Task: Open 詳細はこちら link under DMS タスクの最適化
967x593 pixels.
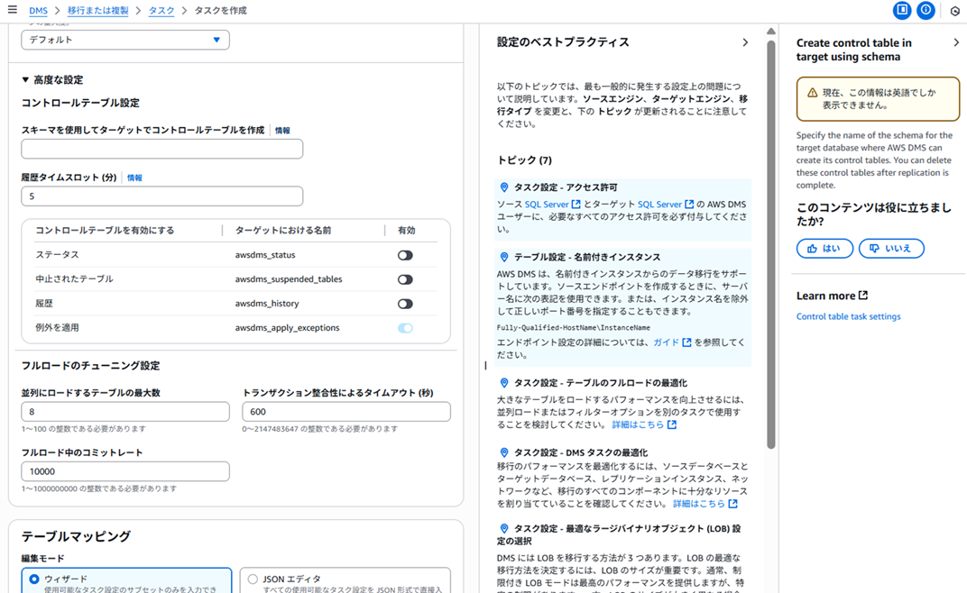Action: tap(699, 504)
